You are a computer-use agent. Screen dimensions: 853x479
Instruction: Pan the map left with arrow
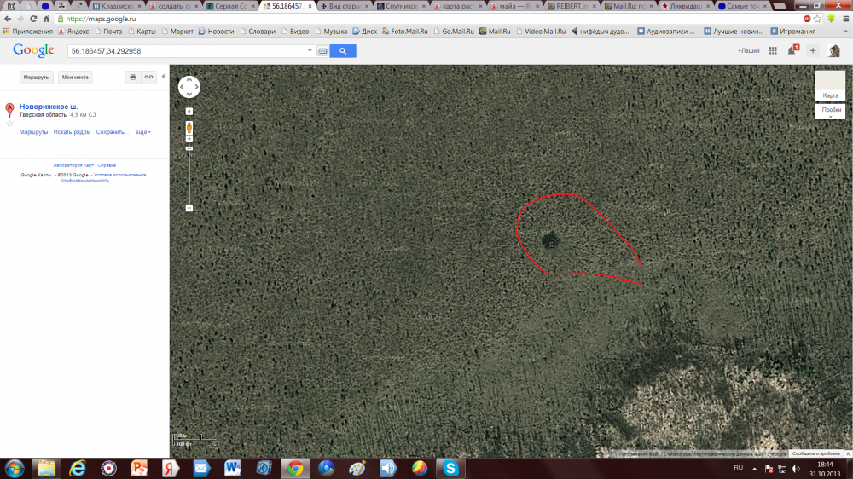click(183, 87)
